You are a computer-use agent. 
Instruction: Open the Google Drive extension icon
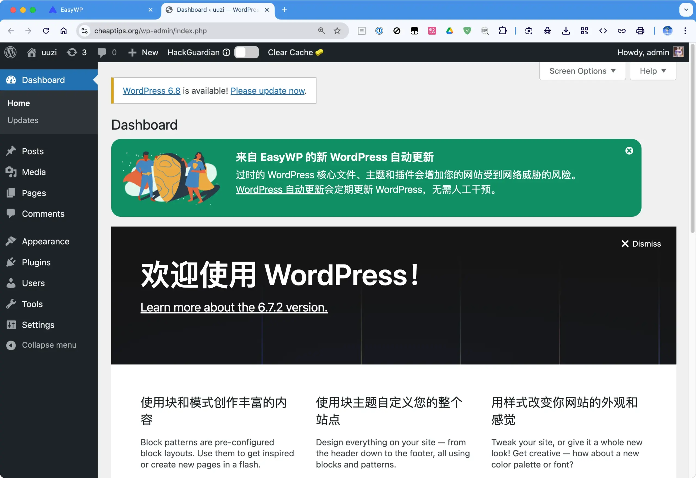[450, 31]
